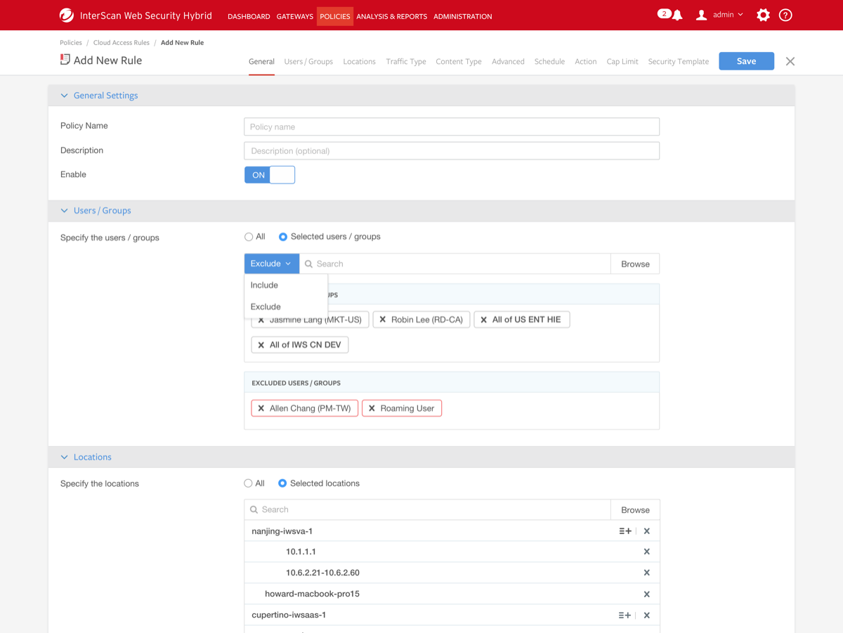Open the Content Type tab
The image size is (843, 633).
click(459, 62)
